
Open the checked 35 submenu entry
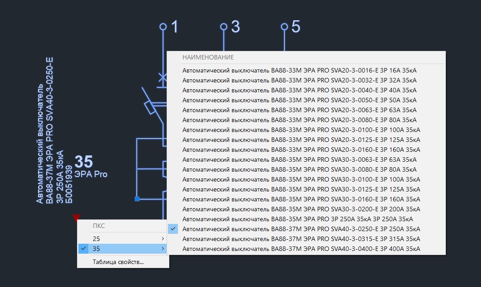123,249
